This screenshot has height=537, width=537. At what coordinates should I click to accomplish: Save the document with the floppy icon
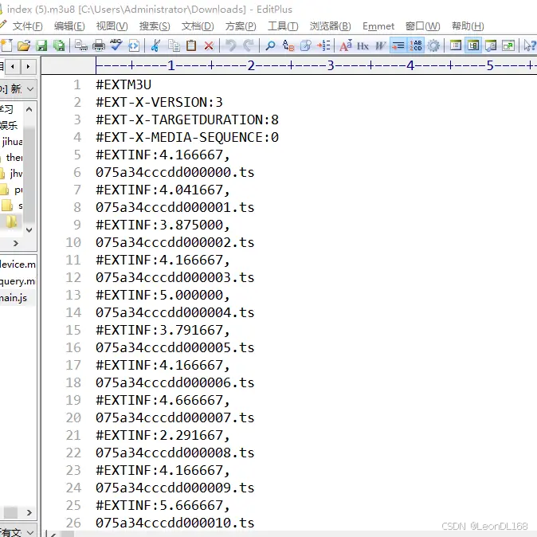click(41, 45)
